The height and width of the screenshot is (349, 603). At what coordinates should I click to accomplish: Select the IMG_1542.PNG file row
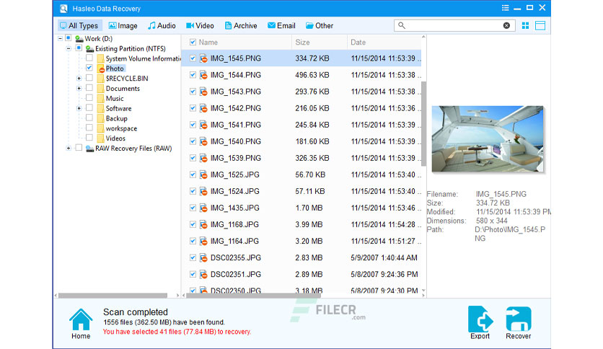(x=301, y=108)
